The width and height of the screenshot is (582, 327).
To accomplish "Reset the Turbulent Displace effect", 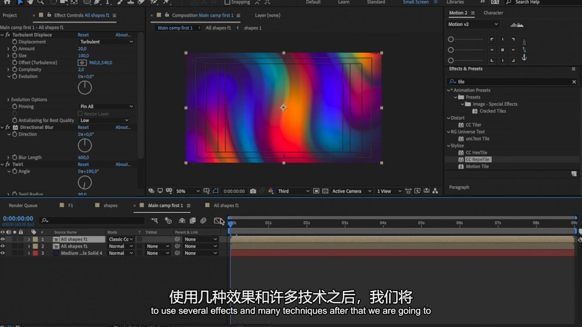I will (83, 35).
